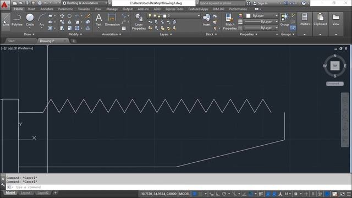Screen dimensions: 352x198
Task: Open the Drafting & Annotation workspace dropdown
Action: 85,3
